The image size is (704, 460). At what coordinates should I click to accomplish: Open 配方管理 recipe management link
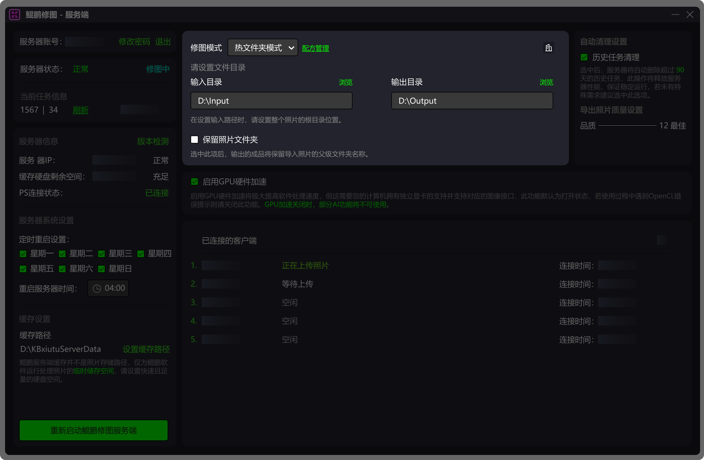[x=315, y=48]
